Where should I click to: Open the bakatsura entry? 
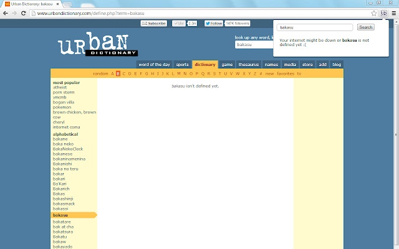coord(63,232)
